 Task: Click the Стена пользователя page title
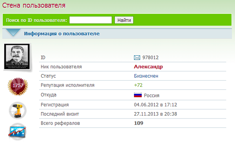click(x=34, y=5)
